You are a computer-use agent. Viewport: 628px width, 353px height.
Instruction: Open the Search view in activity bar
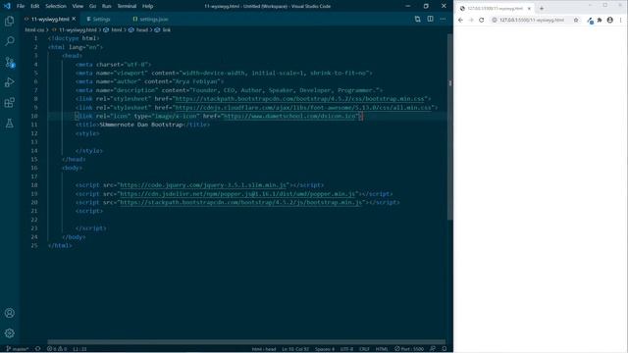pos(10,41)
